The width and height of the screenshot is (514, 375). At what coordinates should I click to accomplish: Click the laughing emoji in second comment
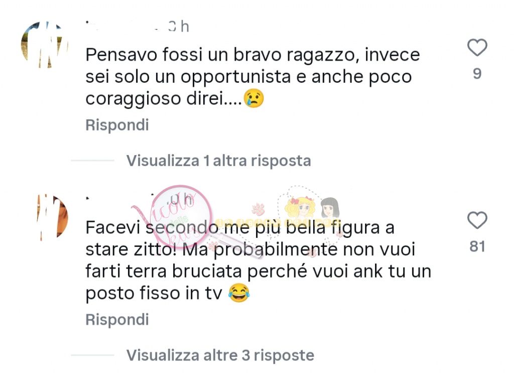click(x=239, y=293)
